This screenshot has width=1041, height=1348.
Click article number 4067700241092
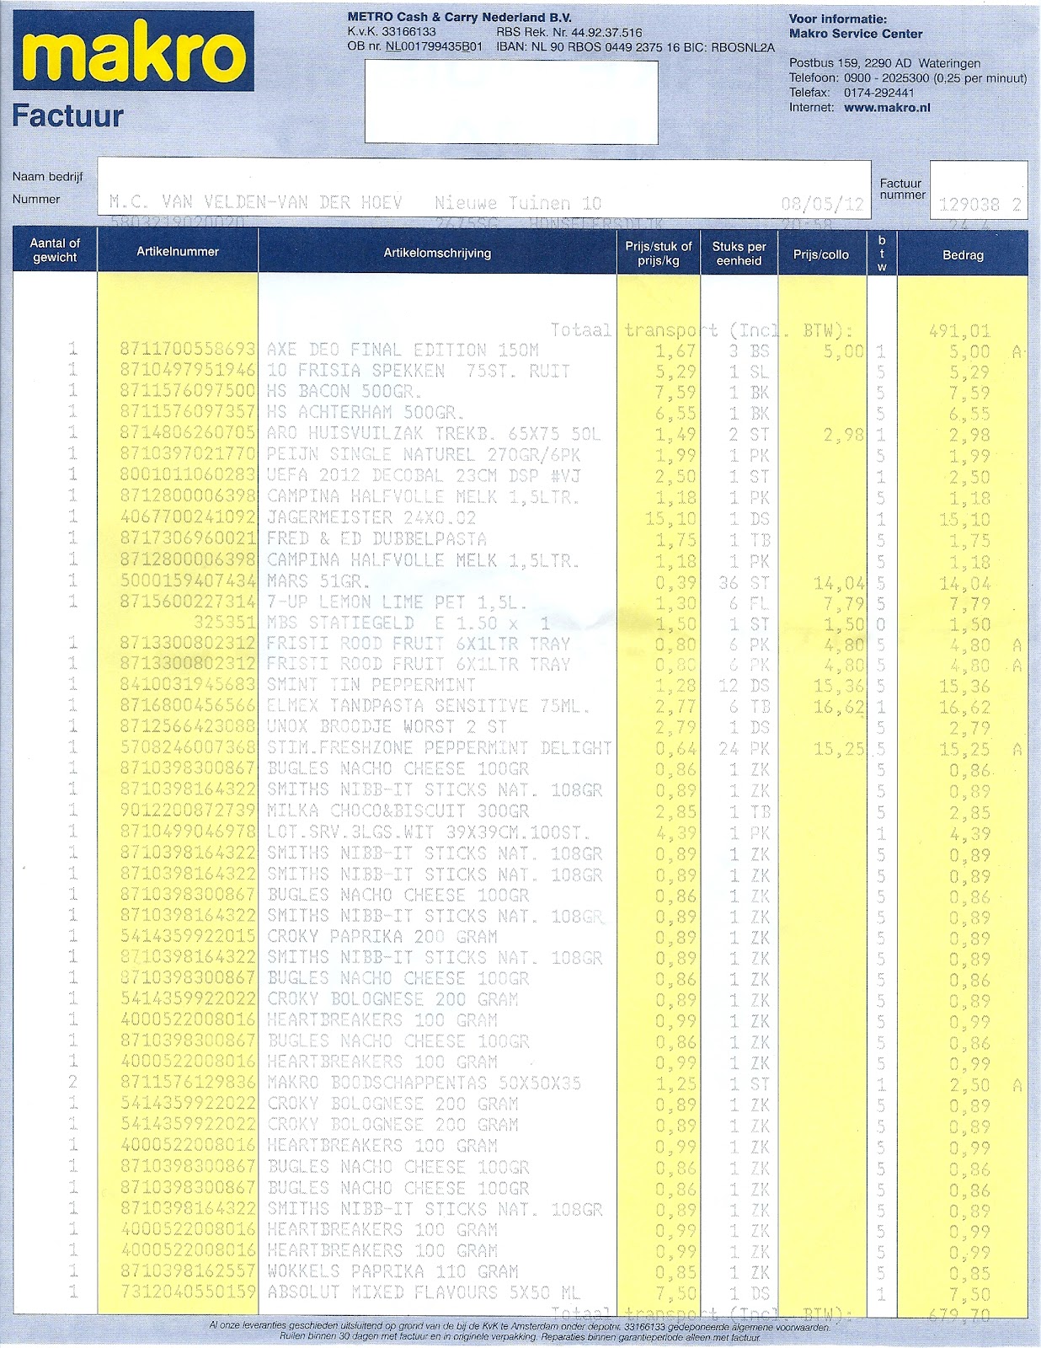tap(187, 518)
